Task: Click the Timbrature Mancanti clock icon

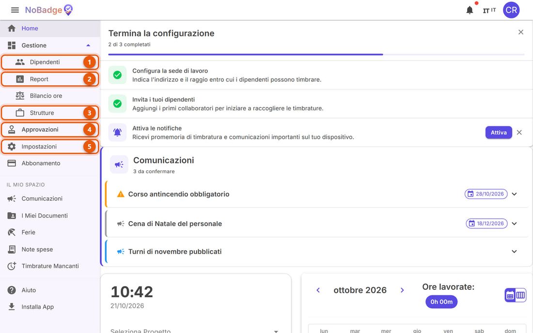Action: pyautogui.click(x=12, y=266)
